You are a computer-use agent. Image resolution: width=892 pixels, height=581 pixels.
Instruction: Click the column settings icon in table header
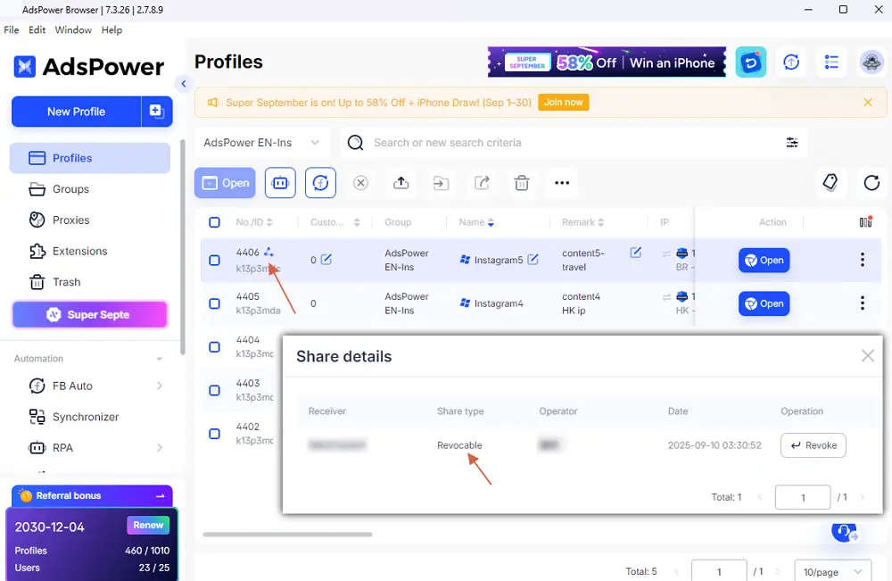coord(866,222)
